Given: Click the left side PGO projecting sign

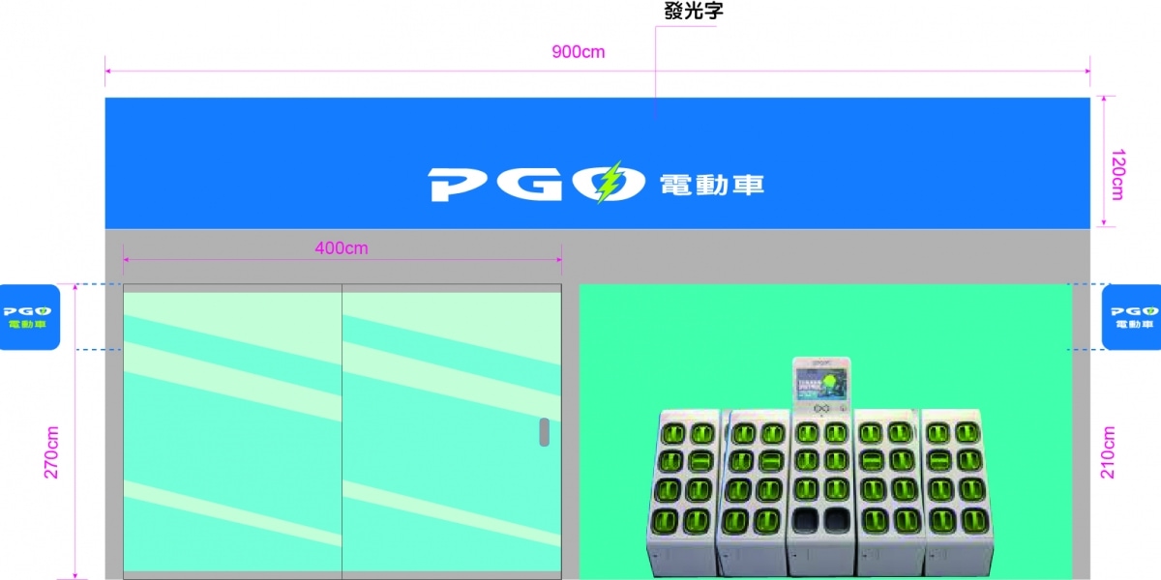Looking at the screenshot, I should (30, 317).
